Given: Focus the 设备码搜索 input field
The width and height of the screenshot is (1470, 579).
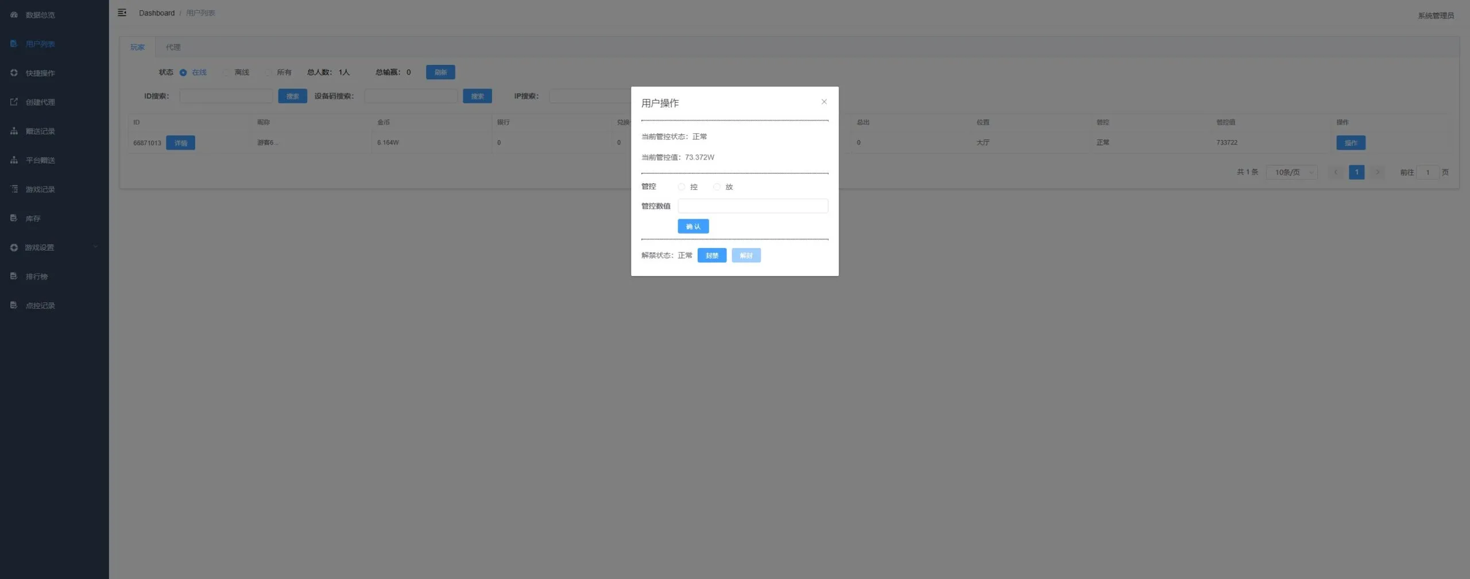Looking at the screenshot, I should 411,96.
